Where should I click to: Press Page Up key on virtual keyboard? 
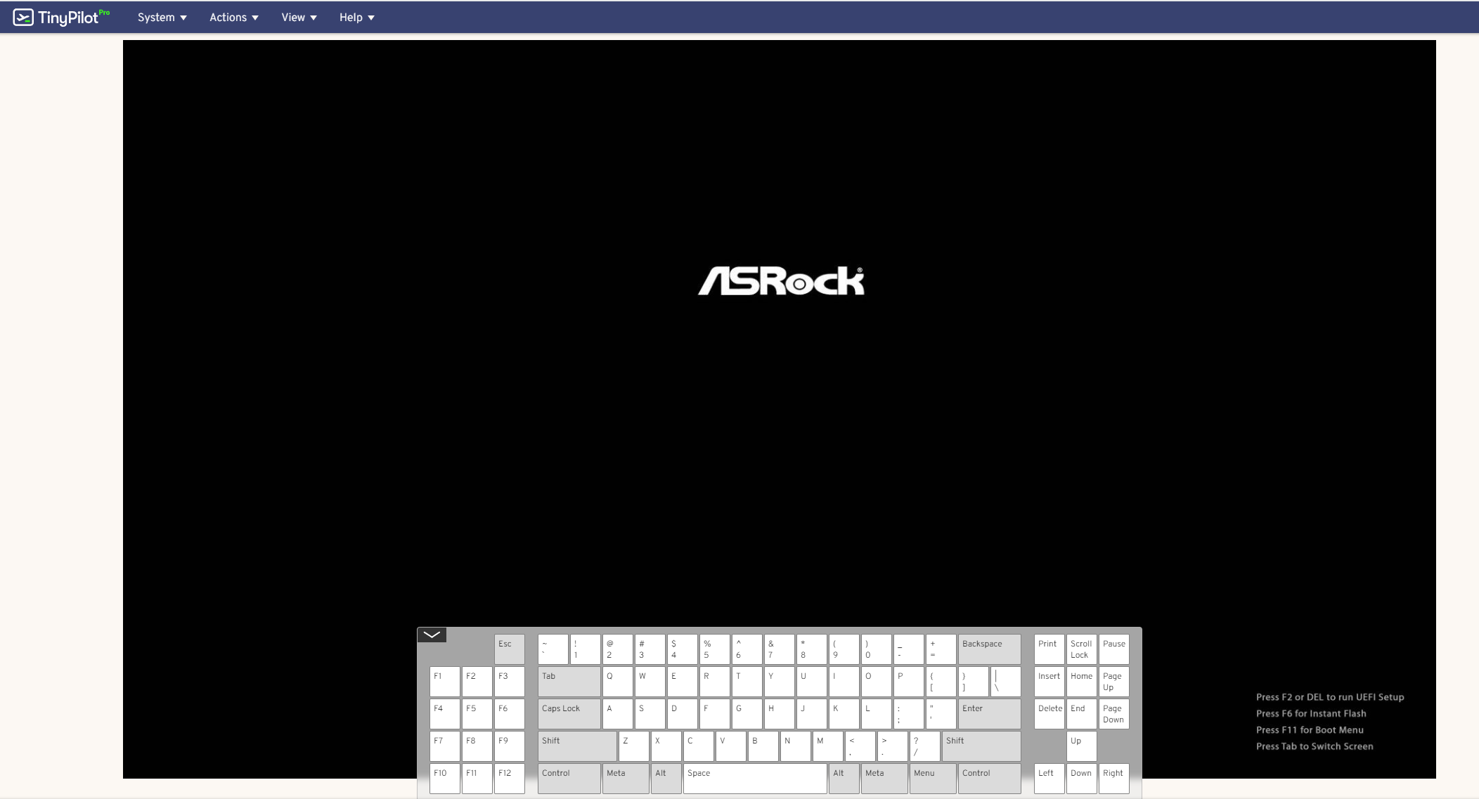1113,682
